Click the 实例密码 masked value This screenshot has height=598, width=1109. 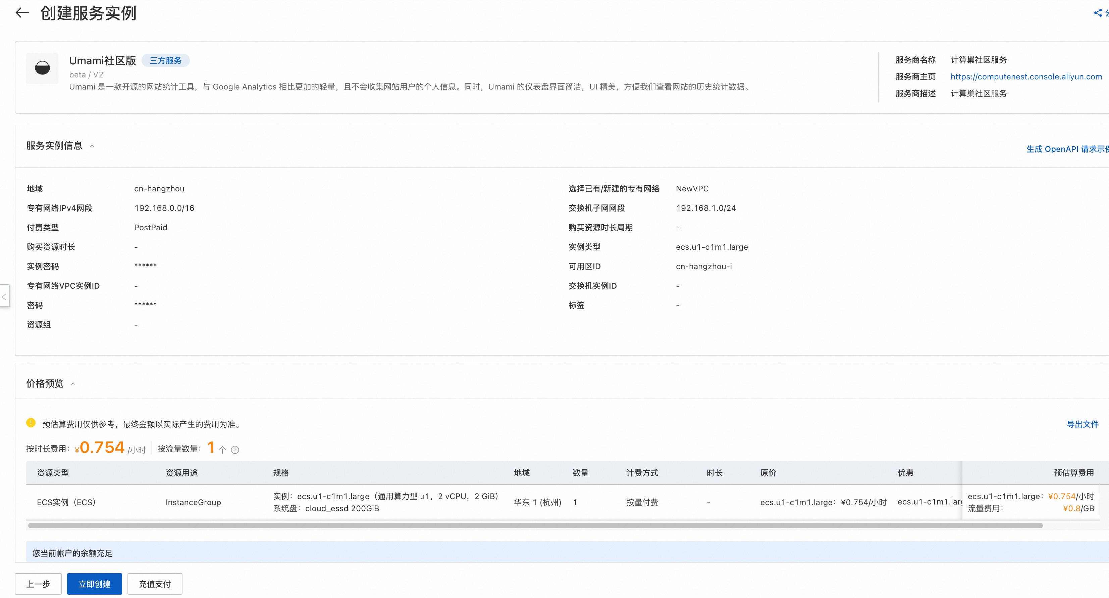coord(146,265)
